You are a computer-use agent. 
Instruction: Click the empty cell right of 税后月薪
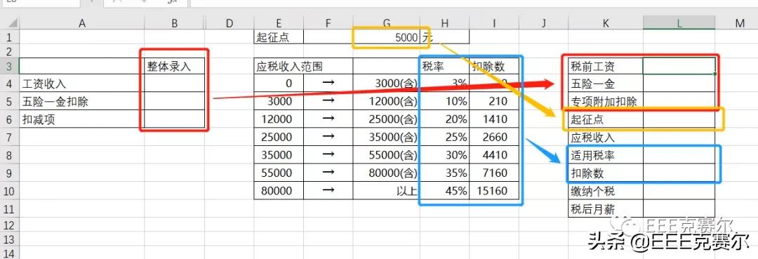679,208
